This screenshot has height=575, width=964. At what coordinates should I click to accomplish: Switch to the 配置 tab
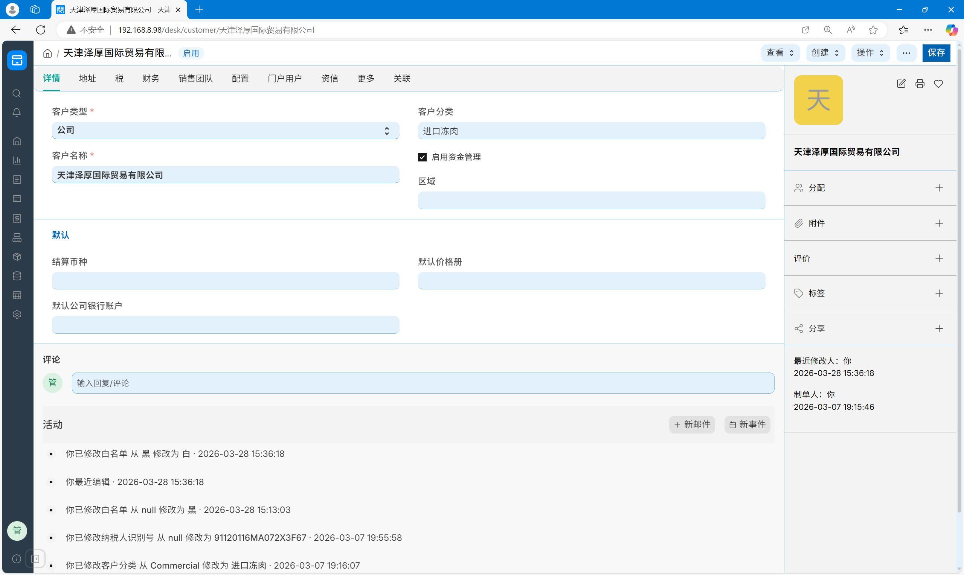(240, 79)
